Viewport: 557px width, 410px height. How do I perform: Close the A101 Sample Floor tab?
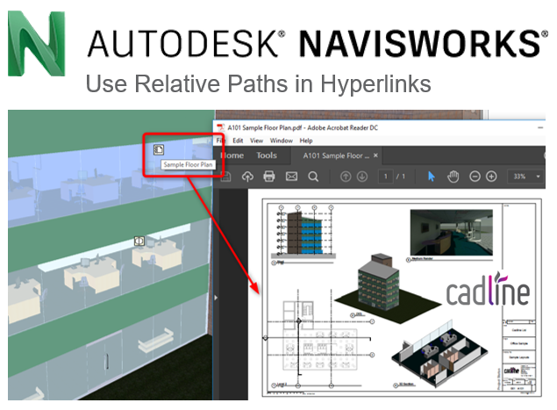tap(375, 155)
